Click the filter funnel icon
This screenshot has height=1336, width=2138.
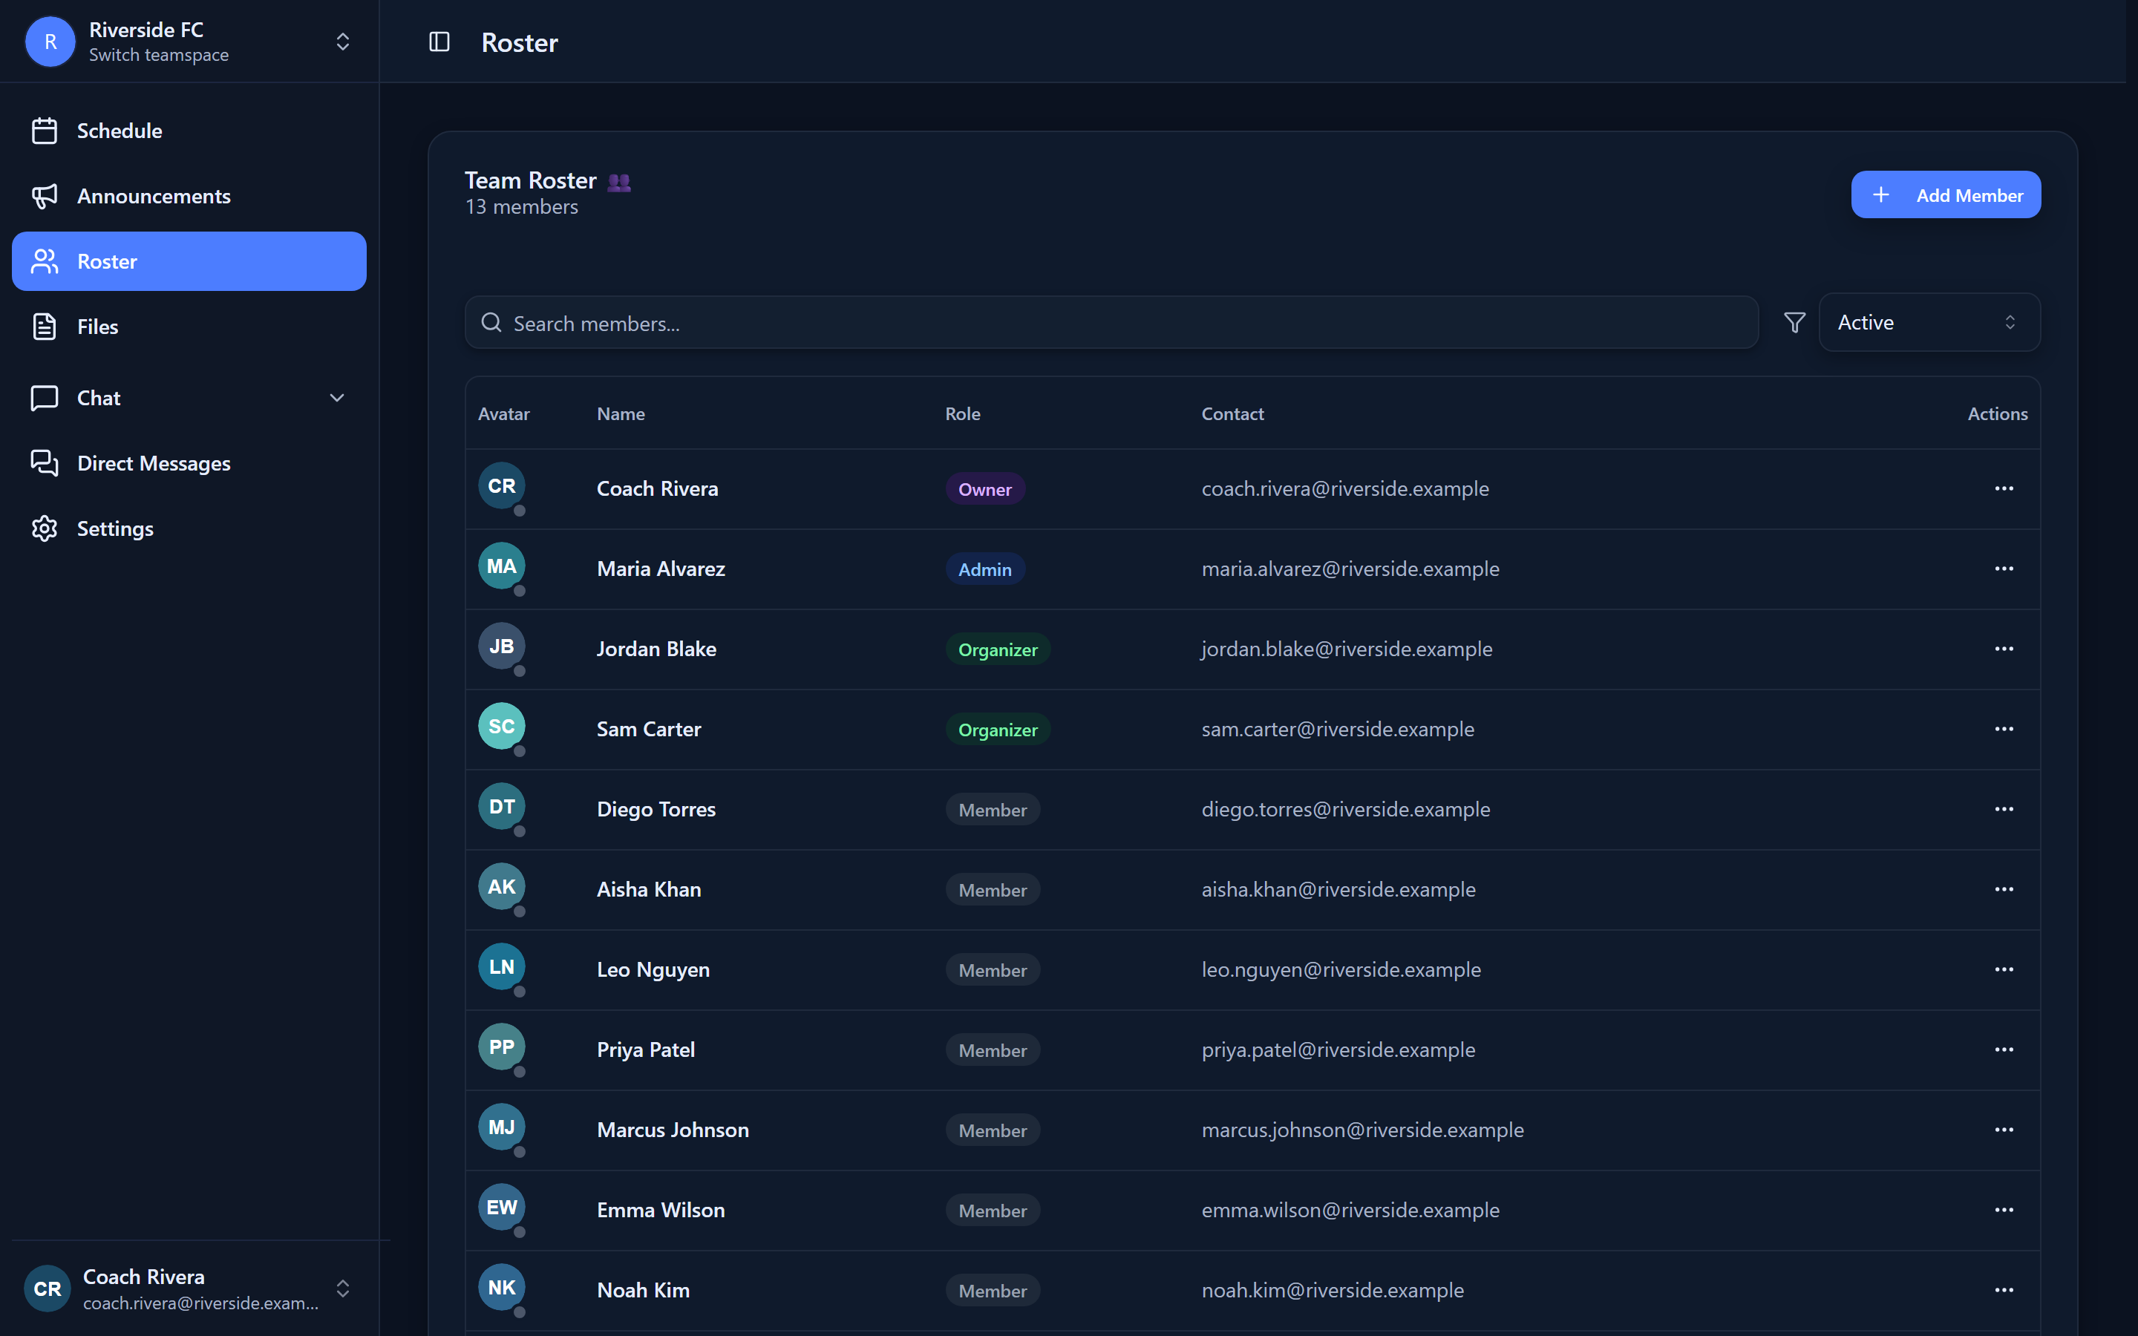[x=1794, y=323]
